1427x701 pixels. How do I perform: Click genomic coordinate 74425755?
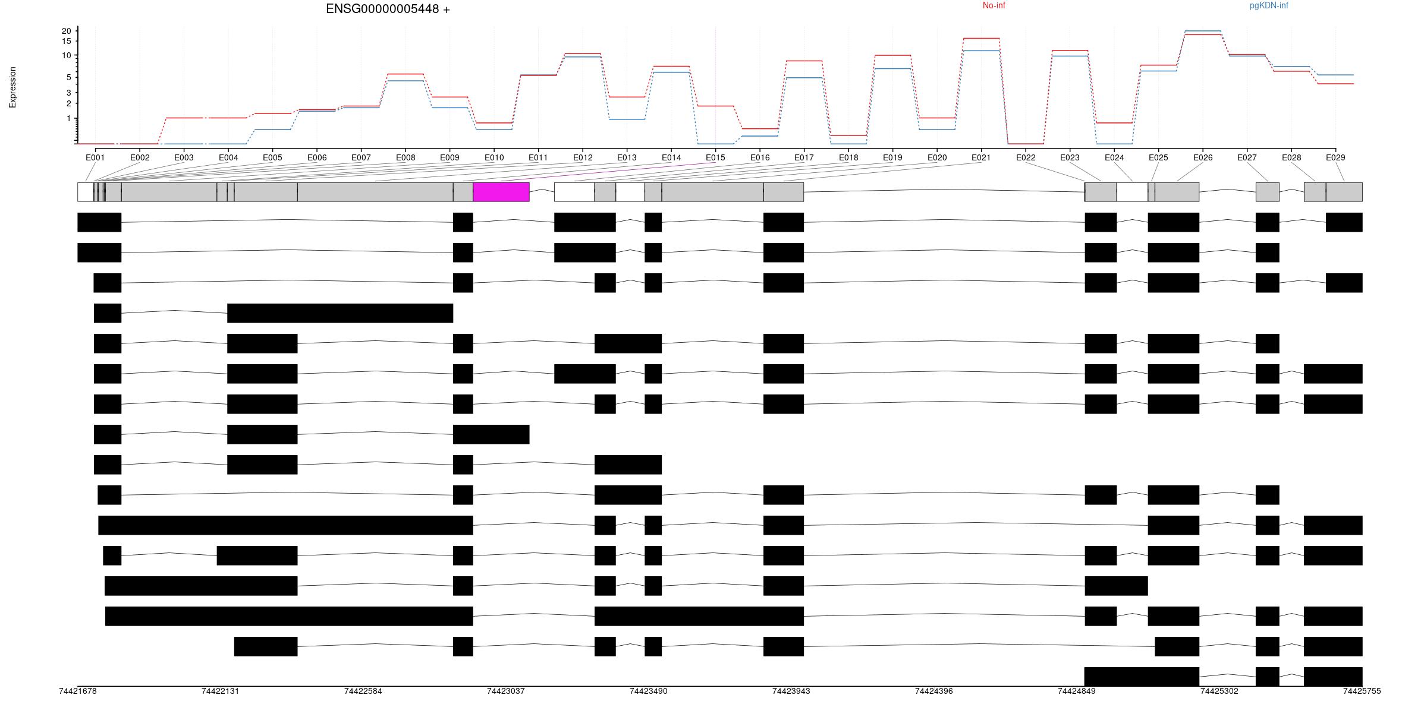[x=1362, y=691]
